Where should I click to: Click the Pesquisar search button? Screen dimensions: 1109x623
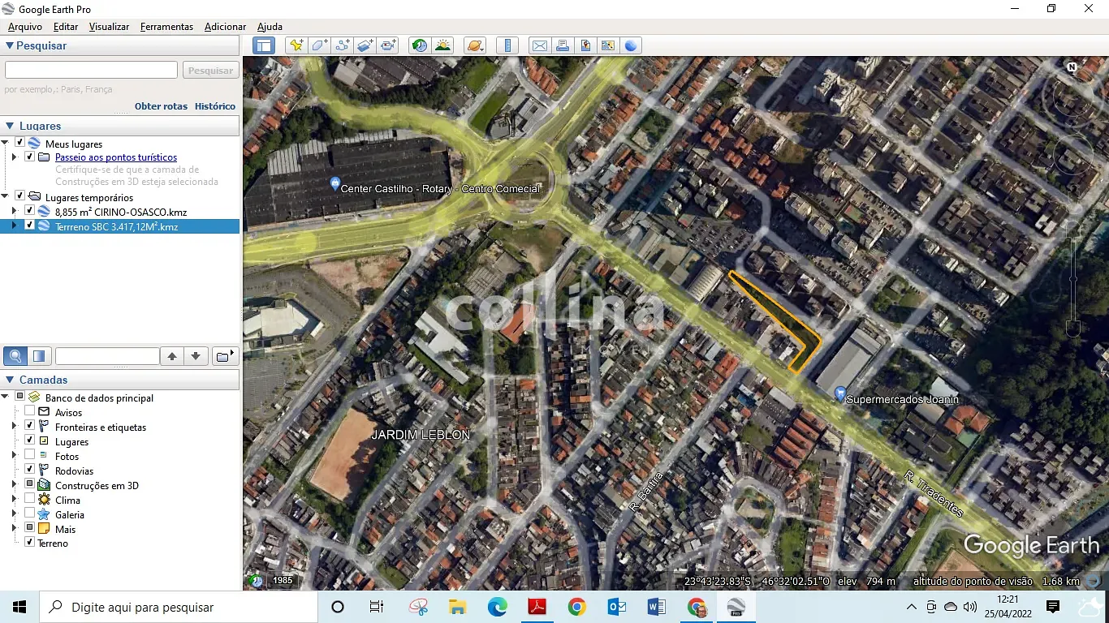[210, 71]
